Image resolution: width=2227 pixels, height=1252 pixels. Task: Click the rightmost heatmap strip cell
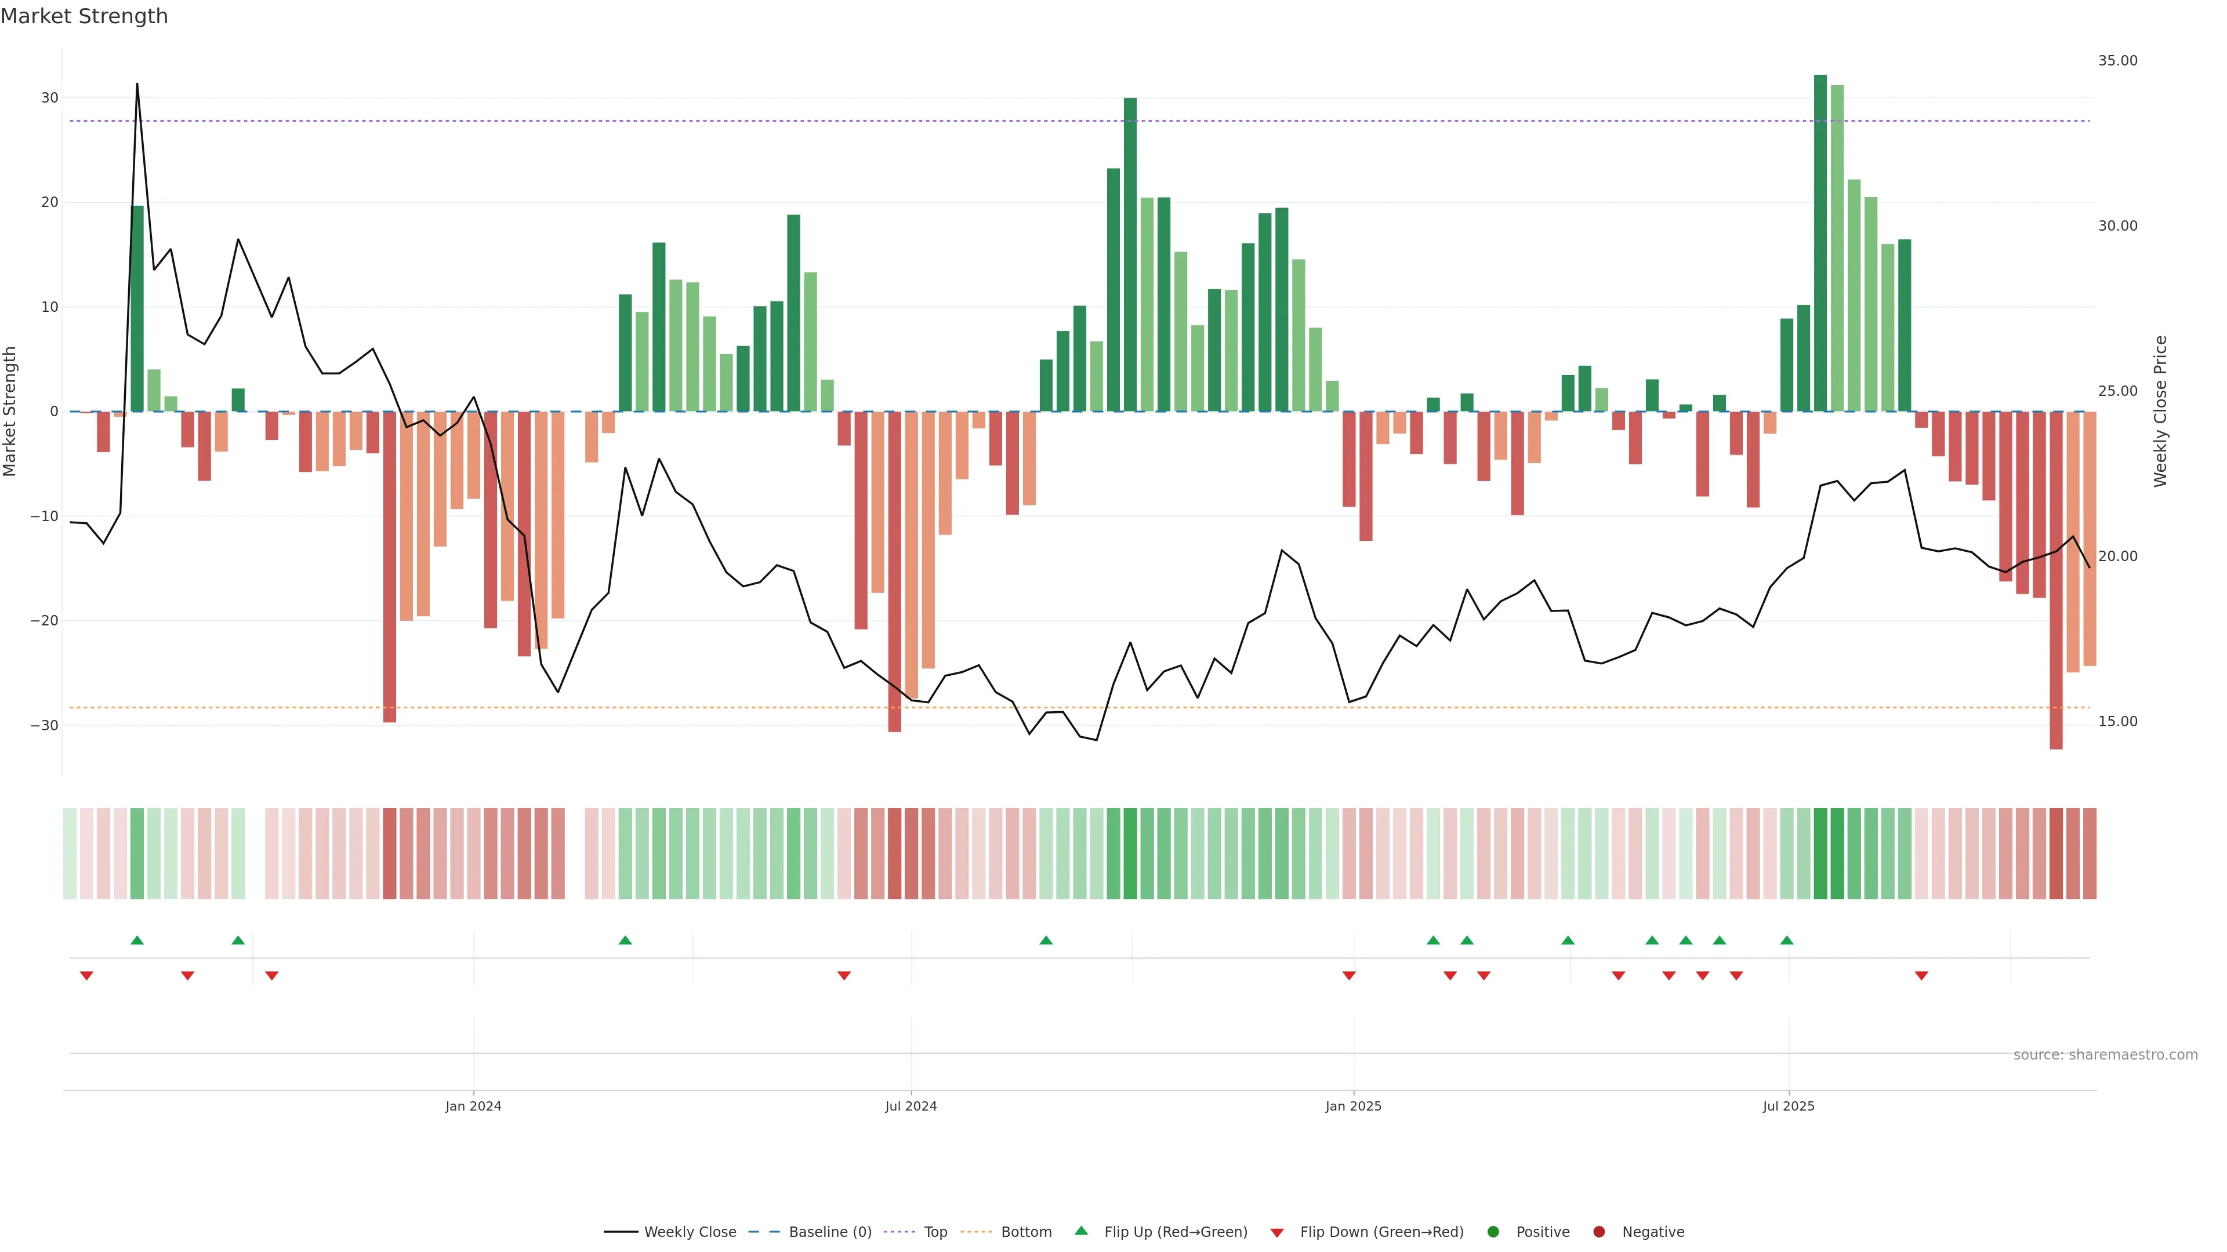point(2090,854)
